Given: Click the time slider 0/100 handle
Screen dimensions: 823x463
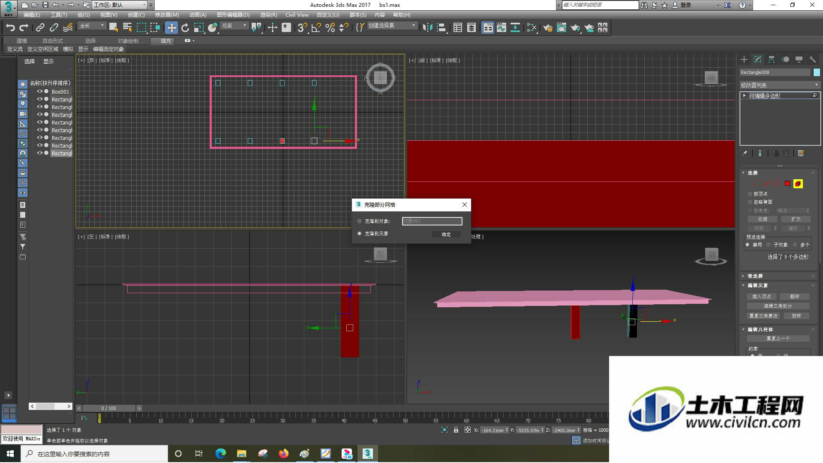Looking at the screenshot, I should point(109,408).
